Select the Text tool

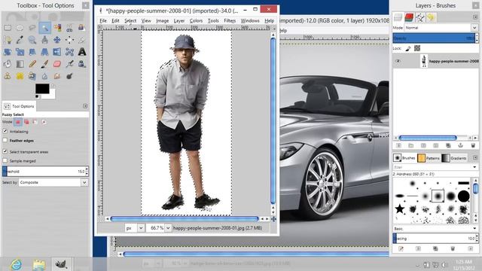[82, 52]
